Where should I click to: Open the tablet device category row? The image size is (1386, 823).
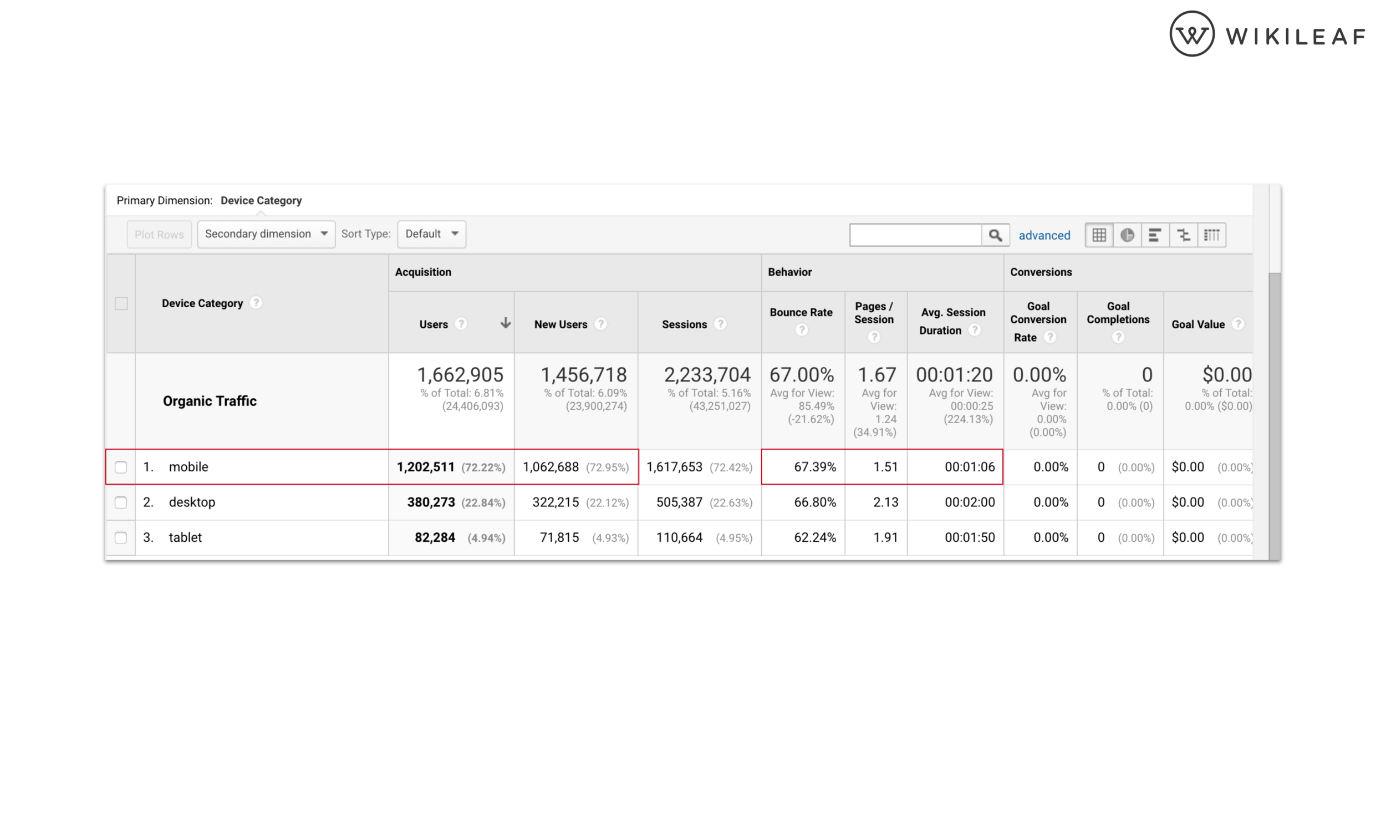click(185, 537)
